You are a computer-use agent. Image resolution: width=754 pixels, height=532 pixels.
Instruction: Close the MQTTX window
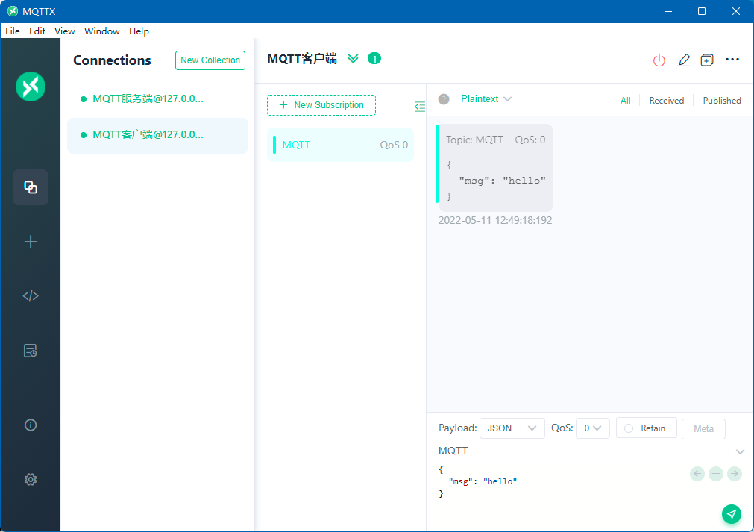pos(735,11)
